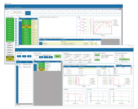Click Program 11 button in Program setting

pyautogui.click(x=10, y=43)
